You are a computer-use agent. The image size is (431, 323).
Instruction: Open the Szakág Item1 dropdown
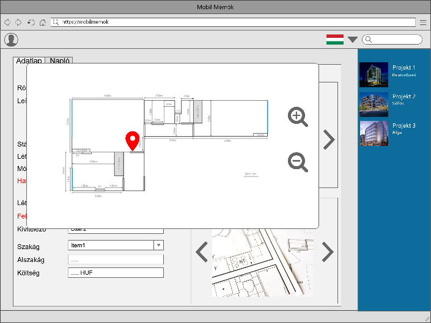point(159,245)
